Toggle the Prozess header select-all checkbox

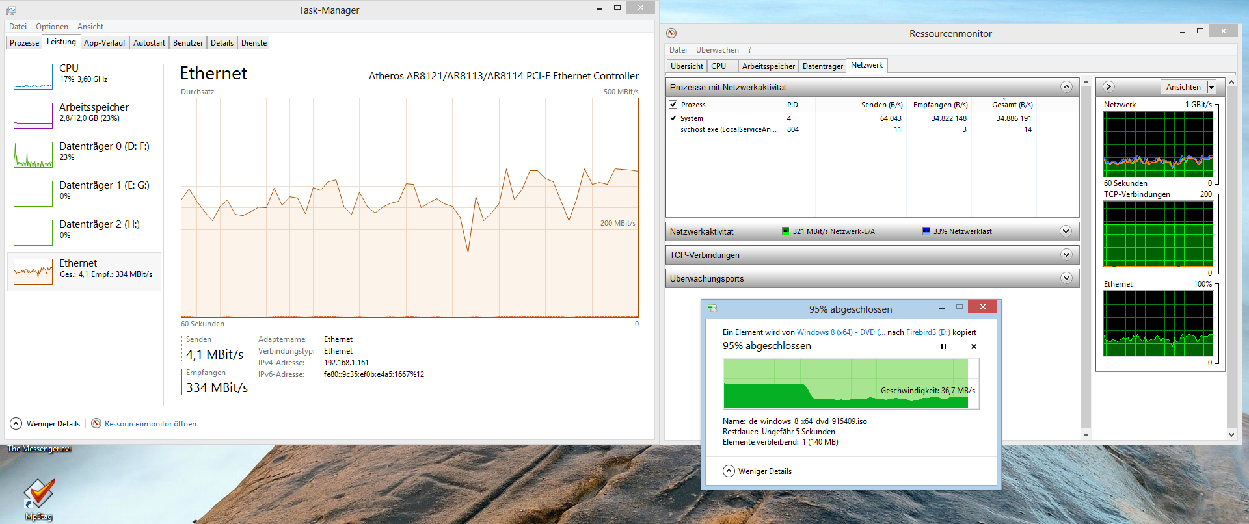coord(673,105)
